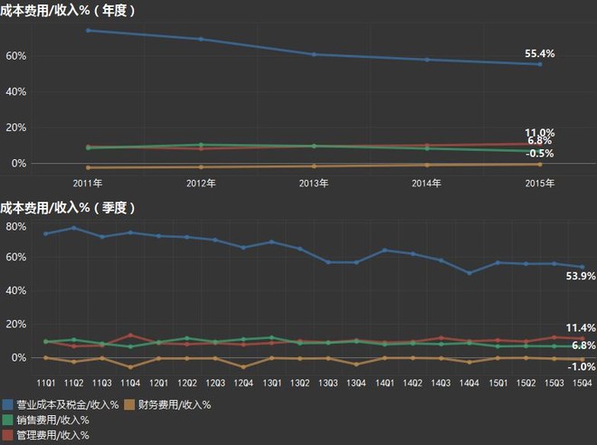Toggle the blue 营业成本及税金/收入% legend swatch

click(x=7, y=404)
